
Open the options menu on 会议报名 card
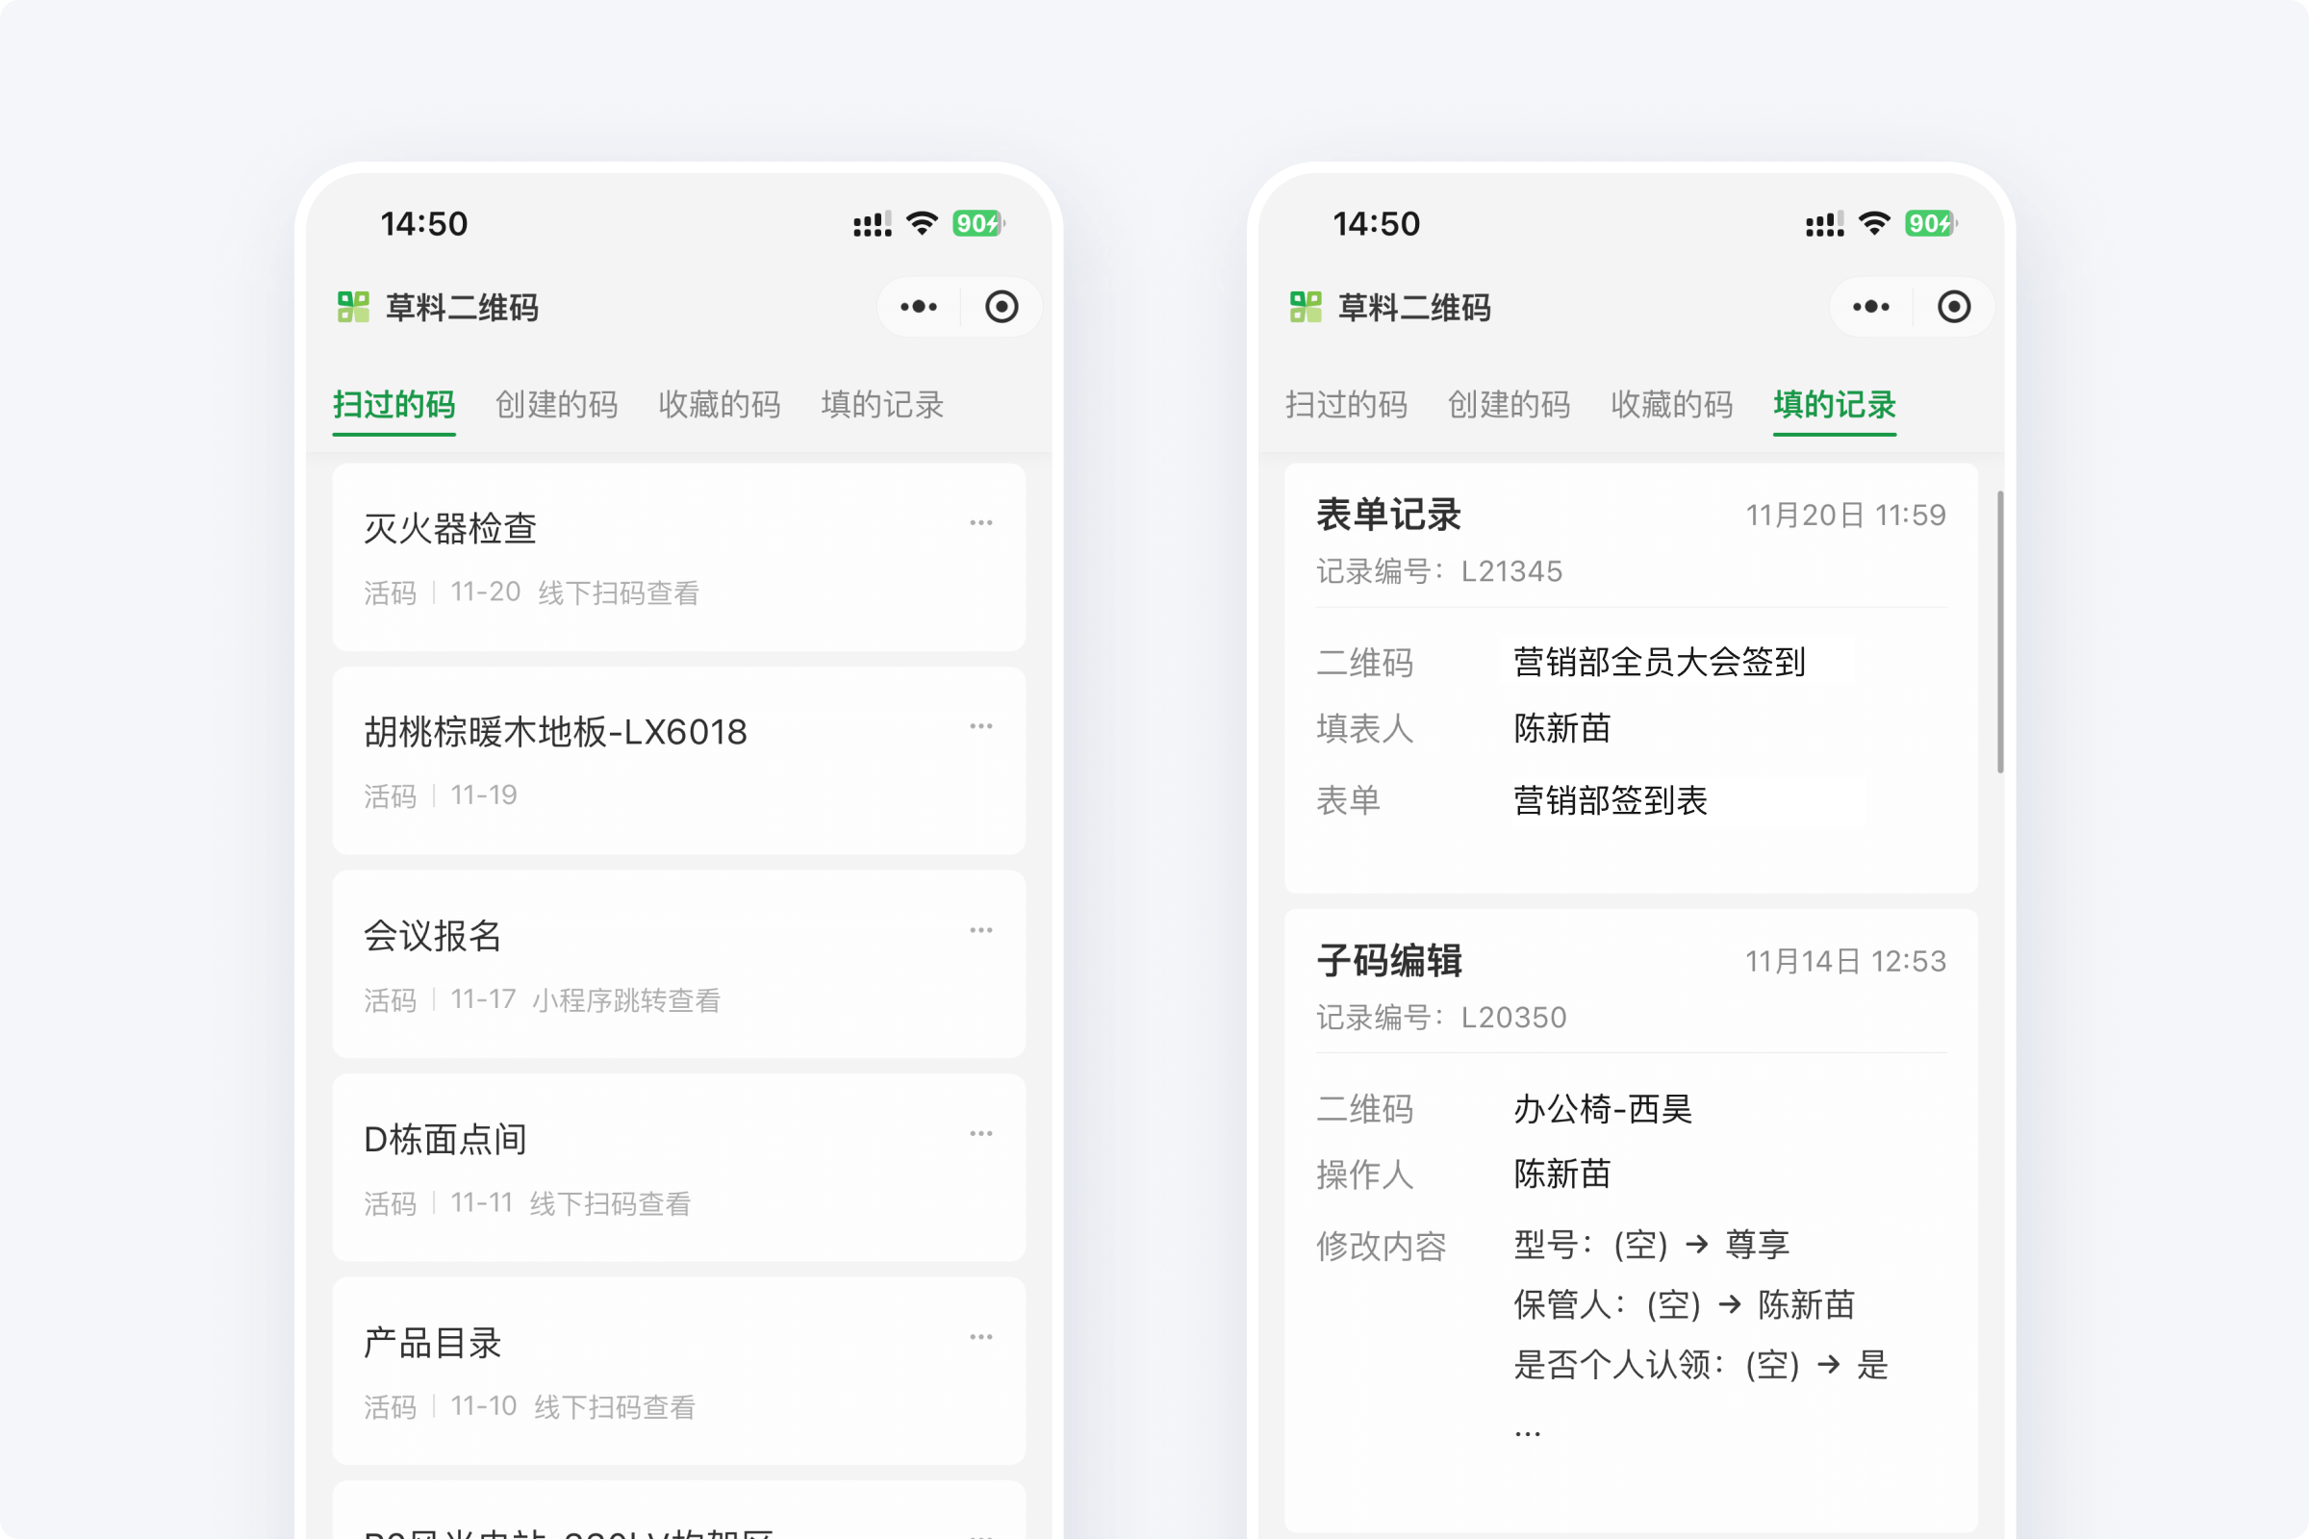[980, 929]
